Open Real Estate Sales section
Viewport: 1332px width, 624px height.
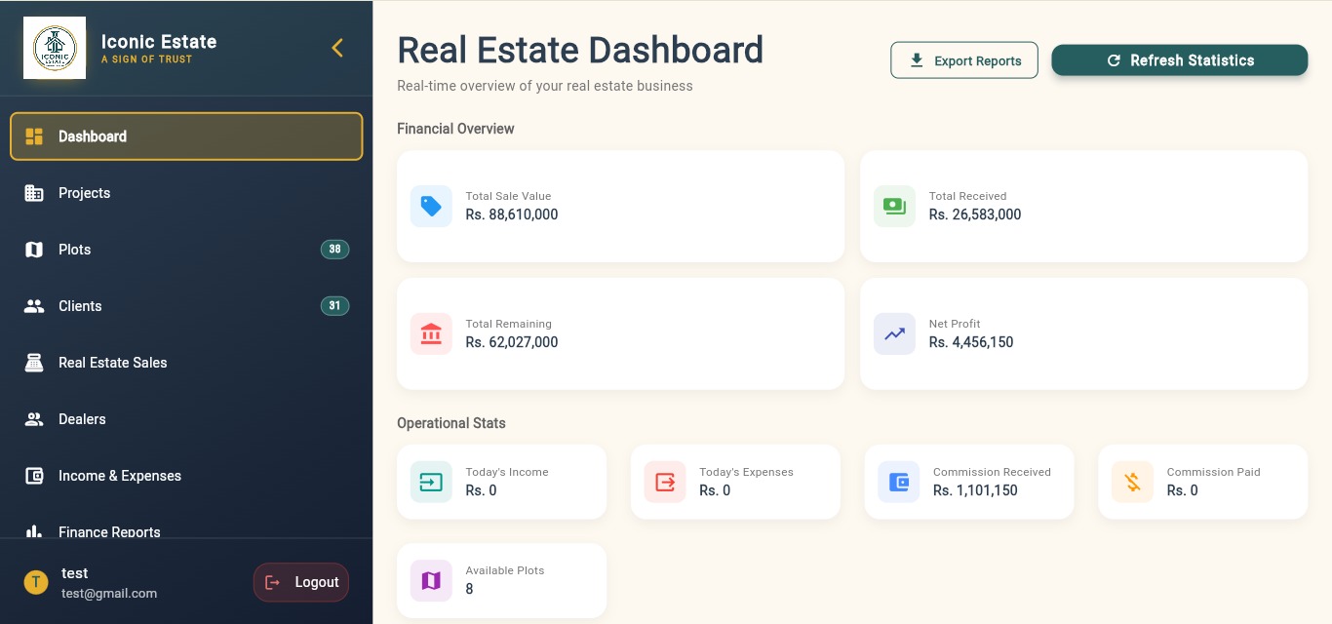186,363
